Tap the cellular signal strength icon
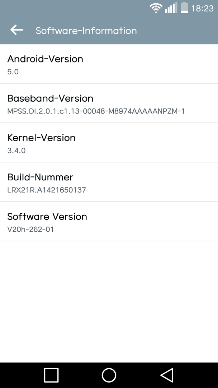 click(x=171, y=8)
